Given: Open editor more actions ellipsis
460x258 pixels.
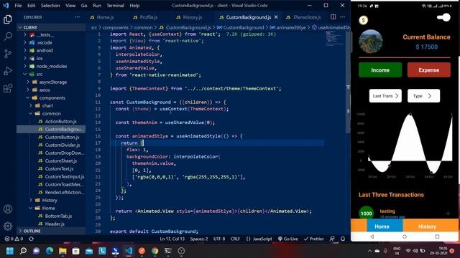Looking at the screenshot, I should click(342, 17).
